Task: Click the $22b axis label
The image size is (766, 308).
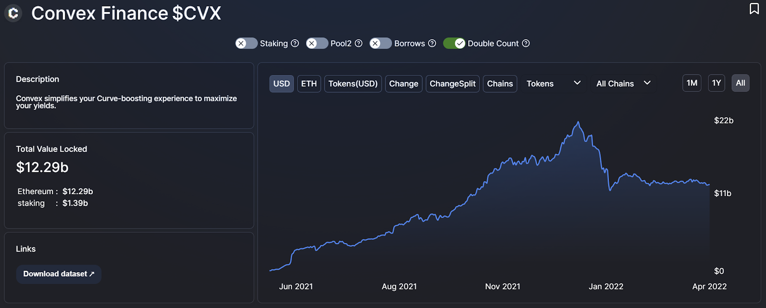Action: [723, 121]
